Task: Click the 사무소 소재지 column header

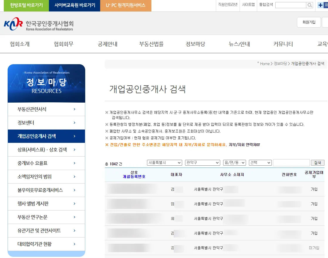Action: (x=232, y=175)
